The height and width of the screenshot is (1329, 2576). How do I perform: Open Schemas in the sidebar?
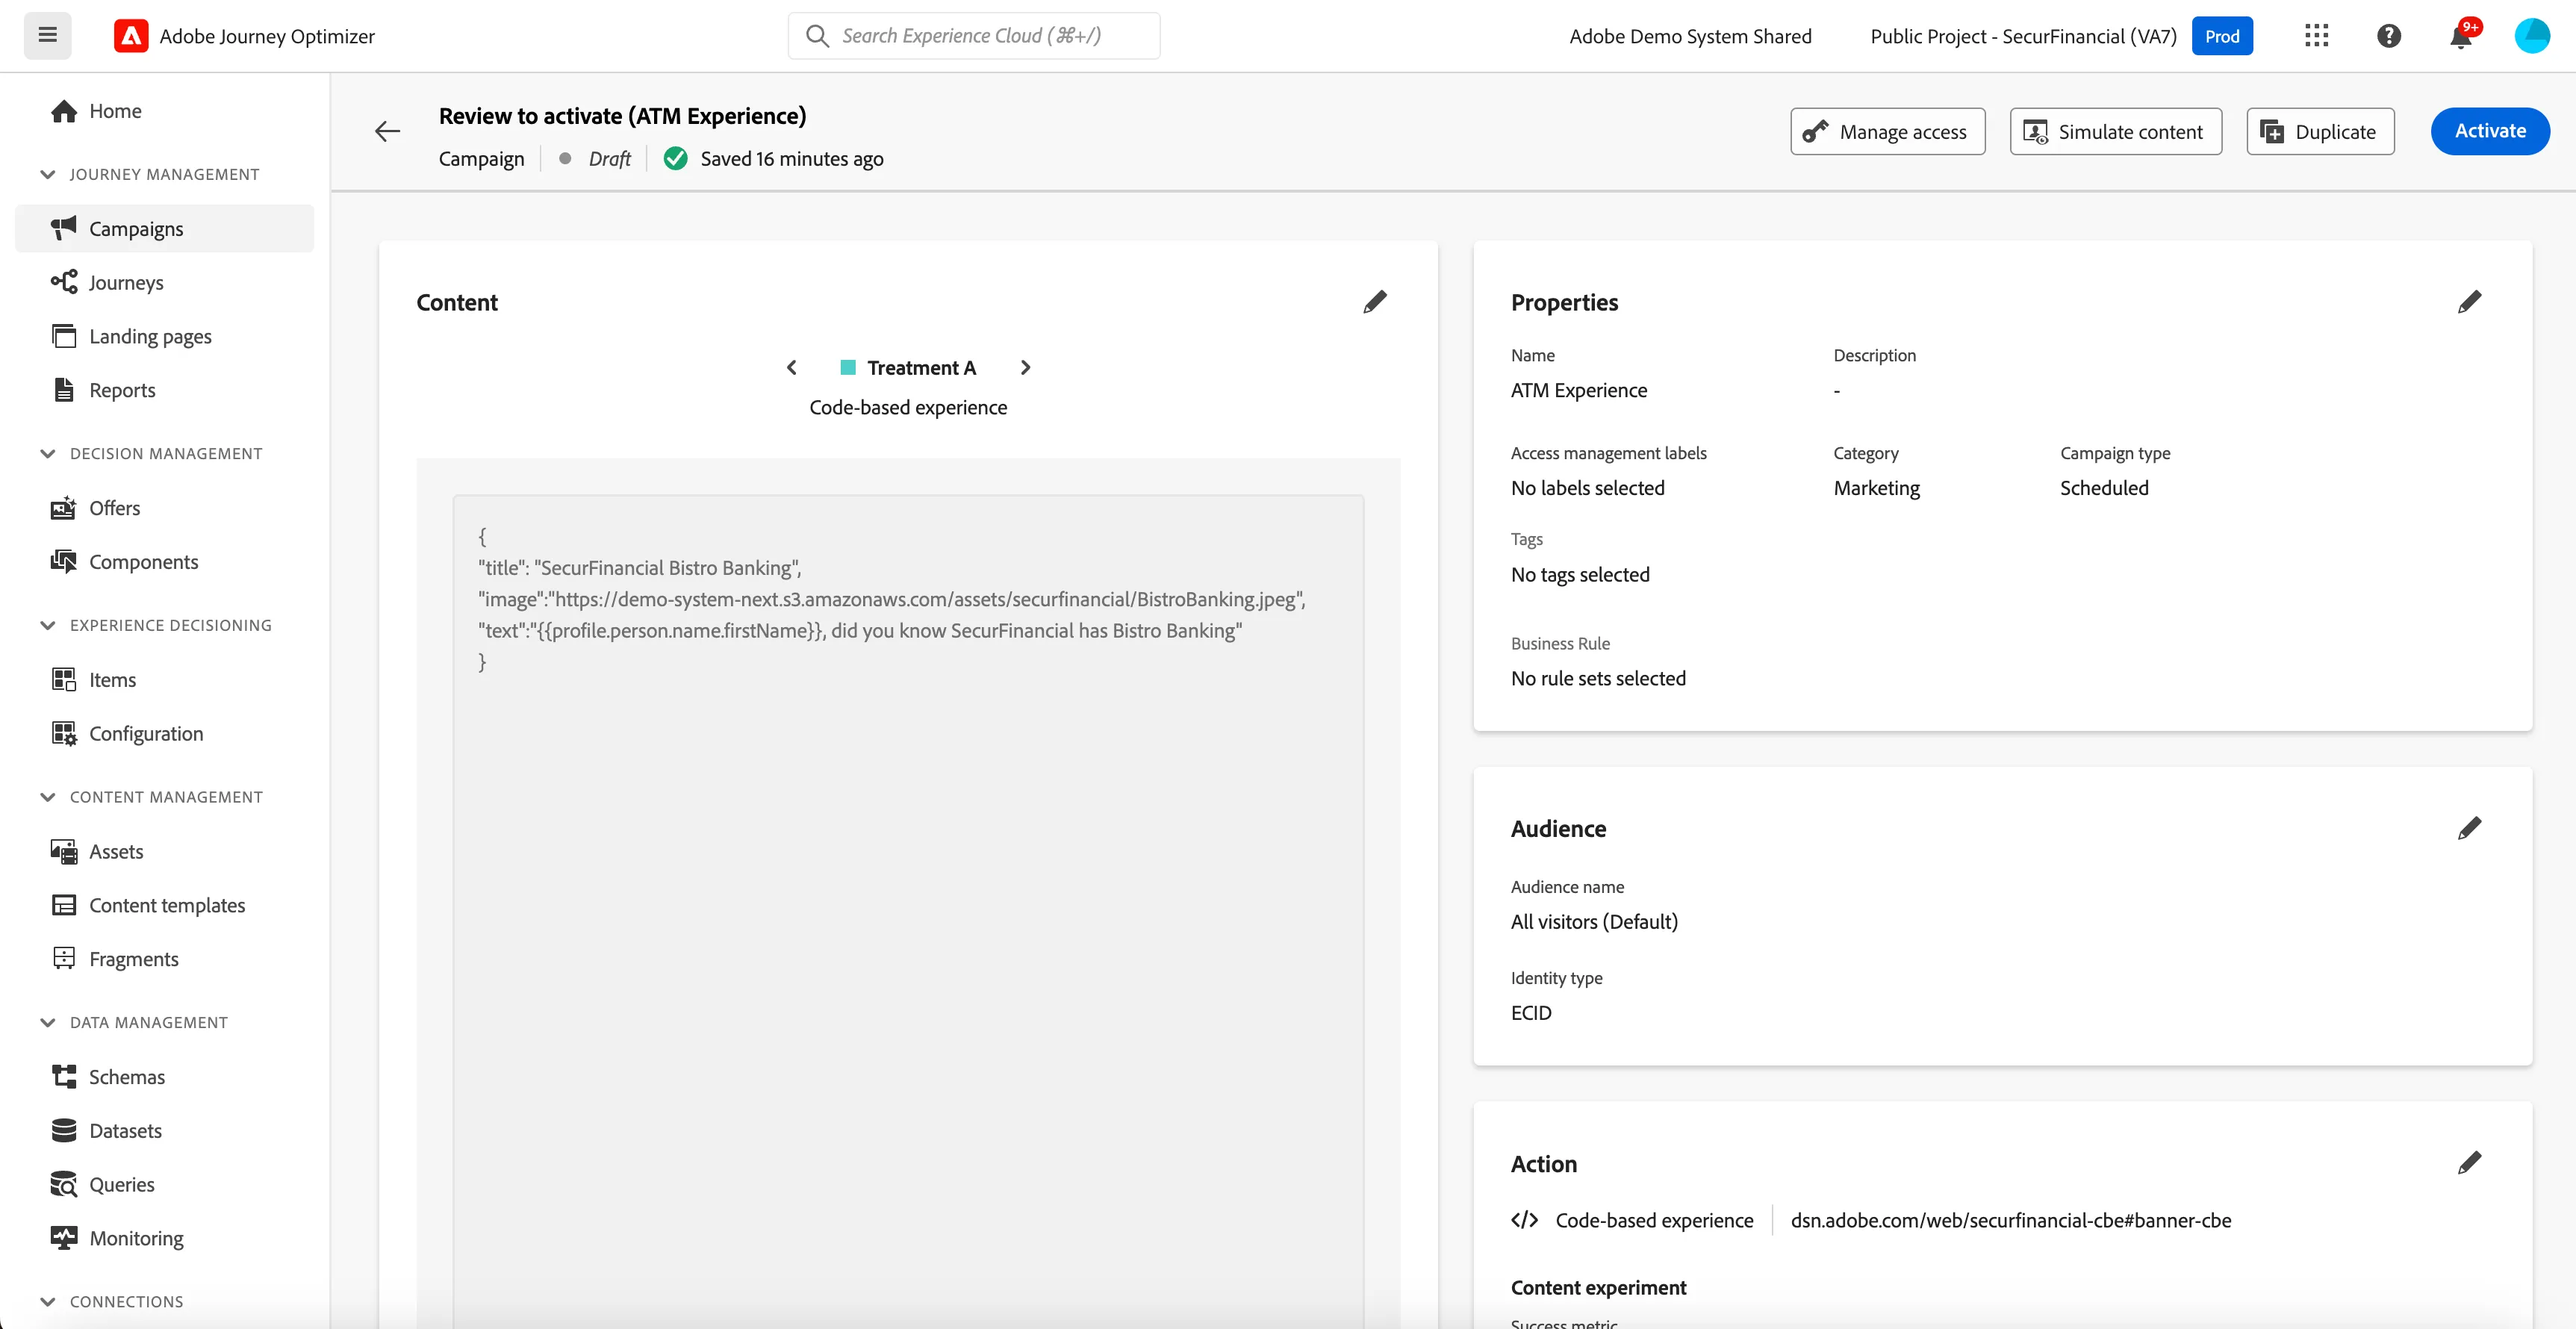[165, 1077]
